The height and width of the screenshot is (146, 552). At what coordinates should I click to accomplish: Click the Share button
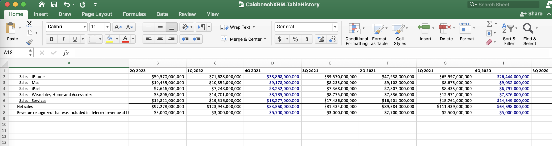531,14
